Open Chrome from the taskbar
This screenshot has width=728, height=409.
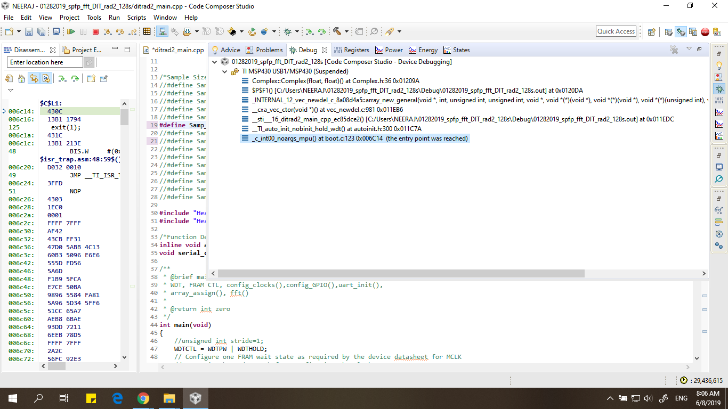[143, 398]
